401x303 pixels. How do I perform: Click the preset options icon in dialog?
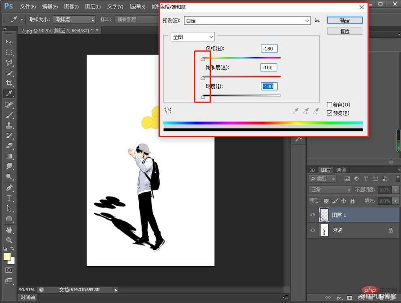[x=317, y=20]
